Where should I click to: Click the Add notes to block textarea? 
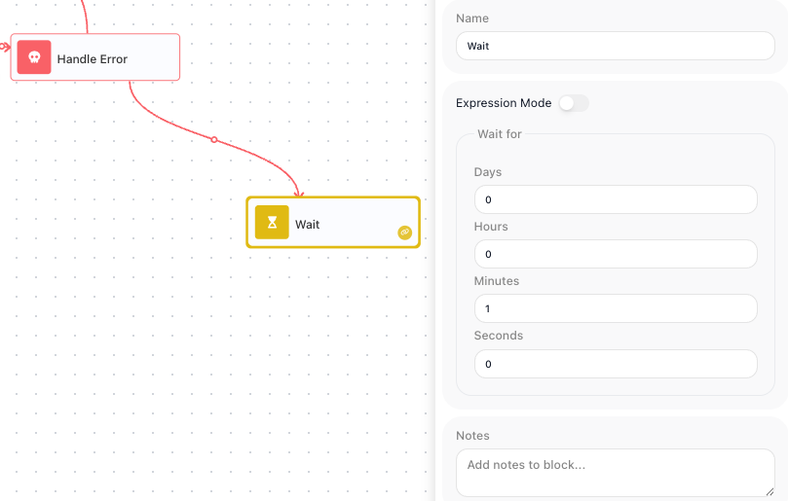(616, 473)
